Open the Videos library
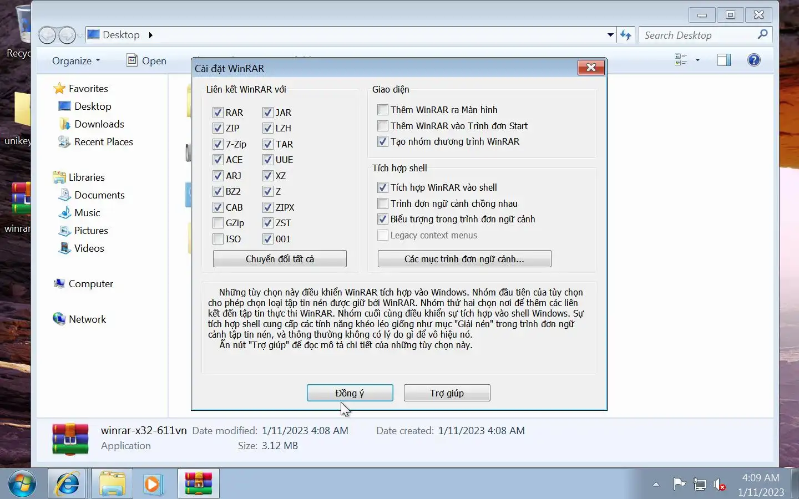799x499 pixels. (82, 248)
